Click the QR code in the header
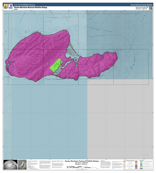Image resolution: width=156 pixels, height=173 pixels. (151, 8)
